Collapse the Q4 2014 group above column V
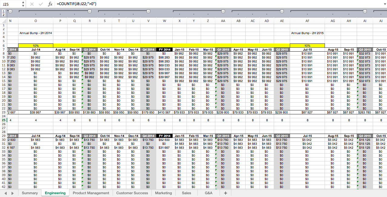This screenshot has height=197, width=387. pyautogui.click(x=148, y=11)
